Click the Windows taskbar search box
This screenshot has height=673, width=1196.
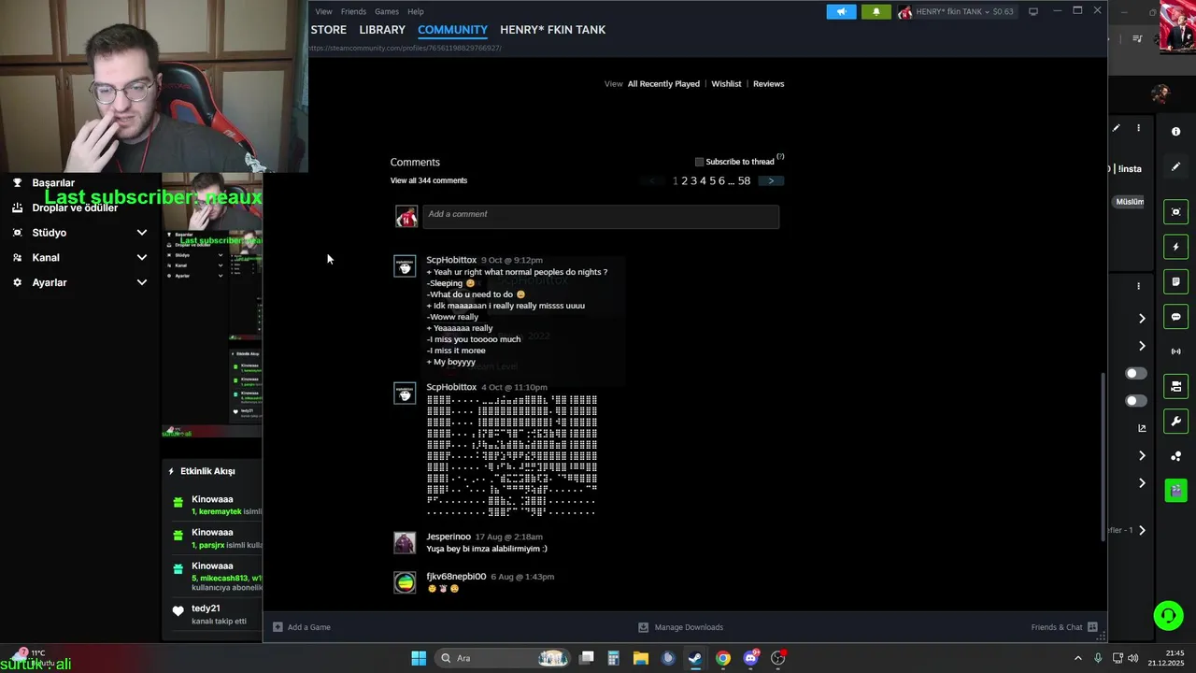click(x=505, y=658)
